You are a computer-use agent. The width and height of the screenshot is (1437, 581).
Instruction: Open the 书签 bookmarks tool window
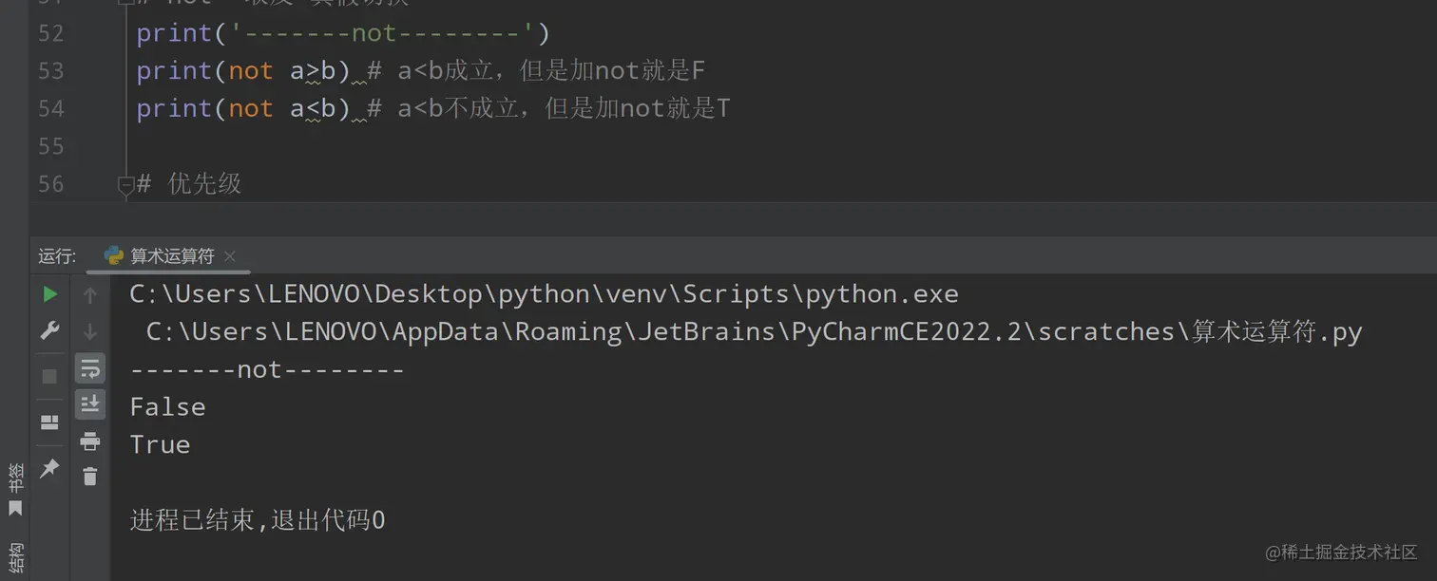(15, 488)
